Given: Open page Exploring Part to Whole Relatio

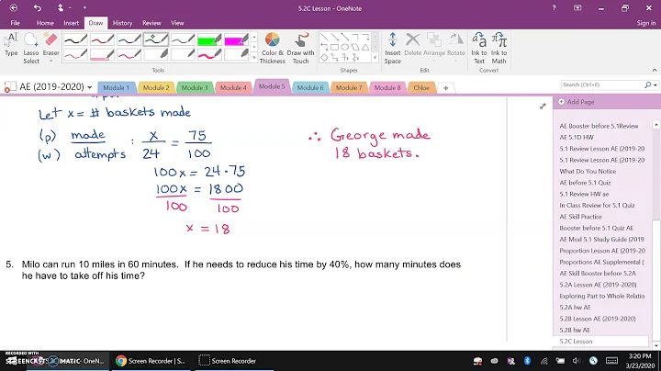Looking at the screenshot, I should (x=601, y=296).
